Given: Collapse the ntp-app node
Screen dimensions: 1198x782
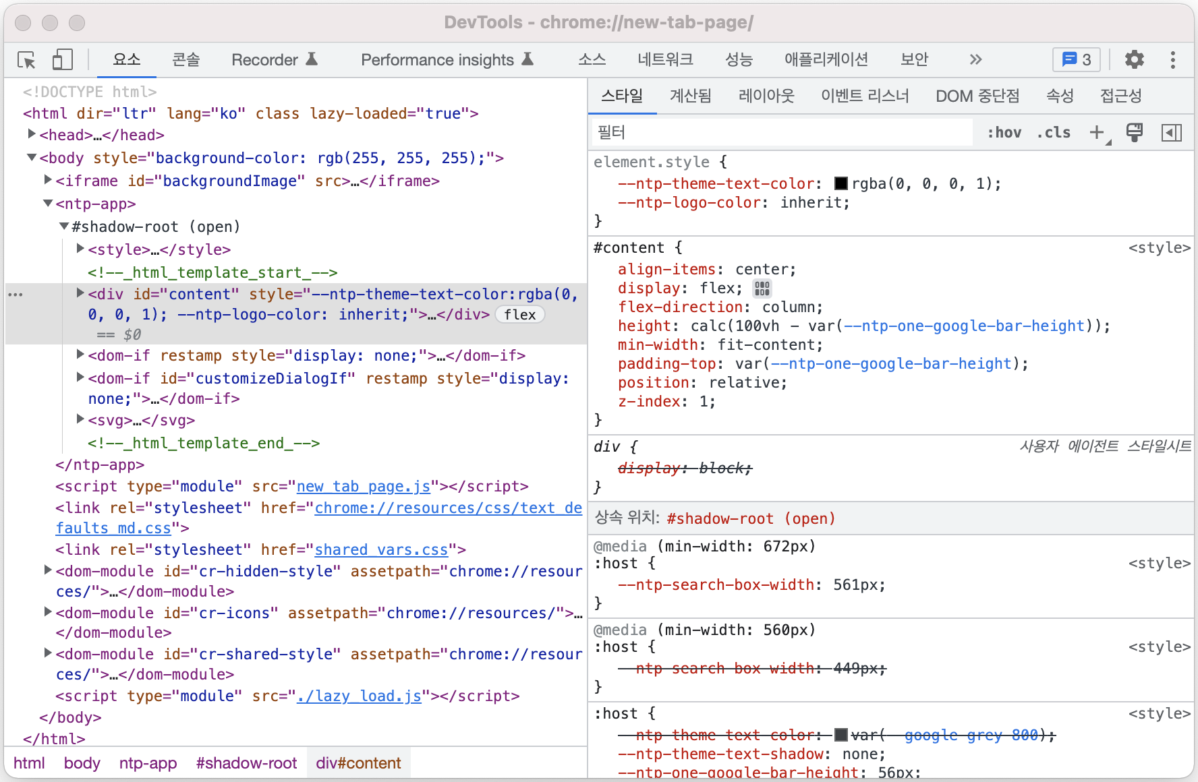Looking at the screenshot, I should [x=48, y=203].
